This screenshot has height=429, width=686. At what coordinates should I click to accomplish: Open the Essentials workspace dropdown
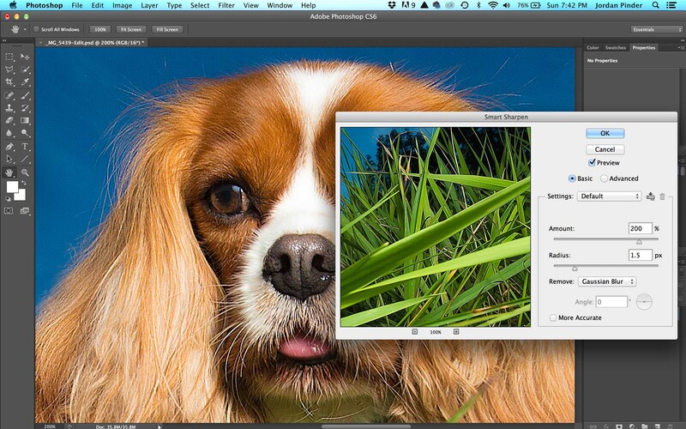pyautogui.click(x=656, y=29)
